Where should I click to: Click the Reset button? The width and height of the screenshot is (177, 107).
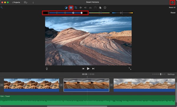[173, 13]
